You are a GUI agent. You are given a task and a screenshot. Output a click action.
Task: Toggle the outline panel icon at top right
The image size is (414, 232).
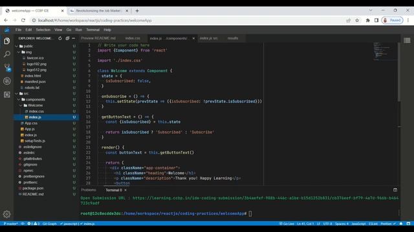pos(407,40)
